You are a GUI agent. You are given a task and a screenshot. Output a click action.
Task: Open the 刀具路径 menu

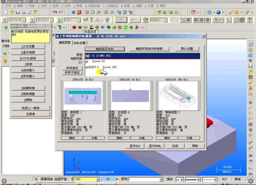(x=111, y=6)
